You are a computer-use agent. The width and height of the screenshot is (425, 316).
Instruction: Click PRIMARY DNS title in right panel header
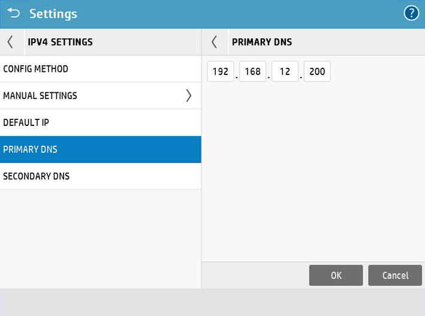click(x=261, y=42)
